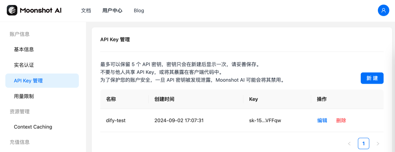Edit the dify-test key via 编辑

pyautogui.click(x=322, y=120)
